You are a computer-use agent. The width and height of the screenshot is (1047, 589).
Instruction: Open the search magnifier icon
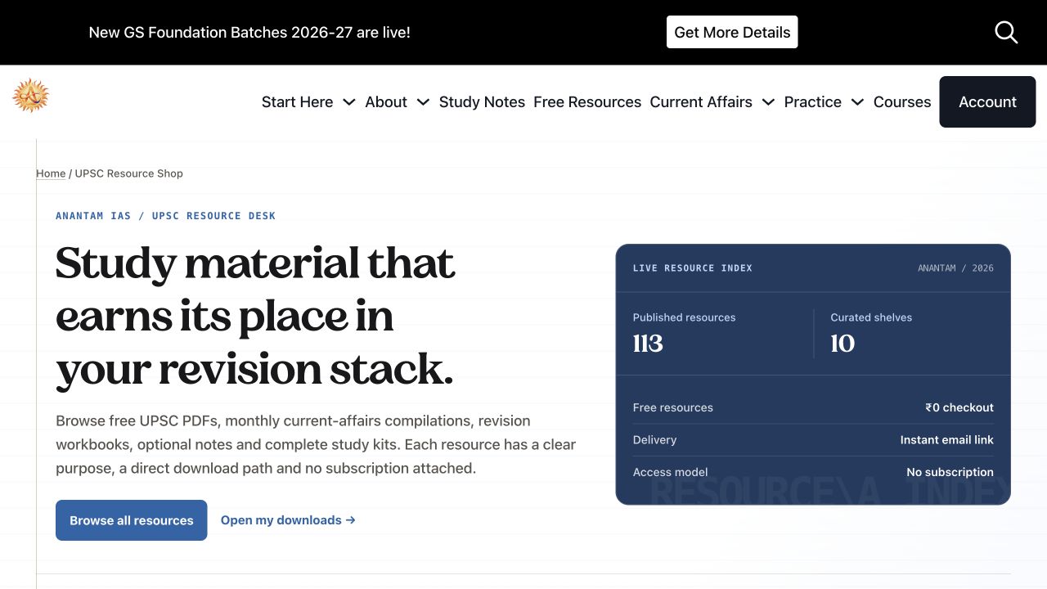coord(1006,32)
